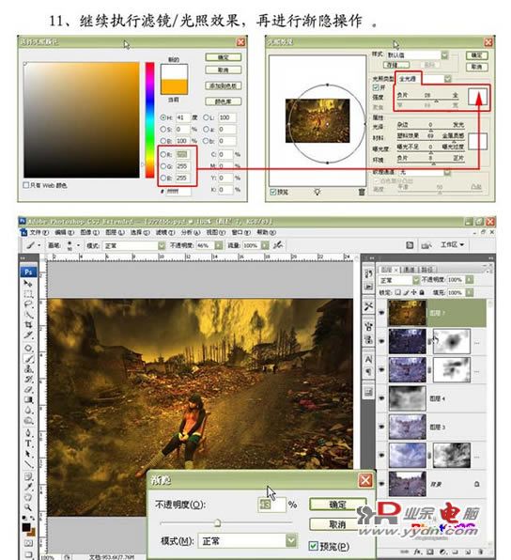Open the Character (A) collapsed panel icon

pyautogui.click(x=368, y=359)
